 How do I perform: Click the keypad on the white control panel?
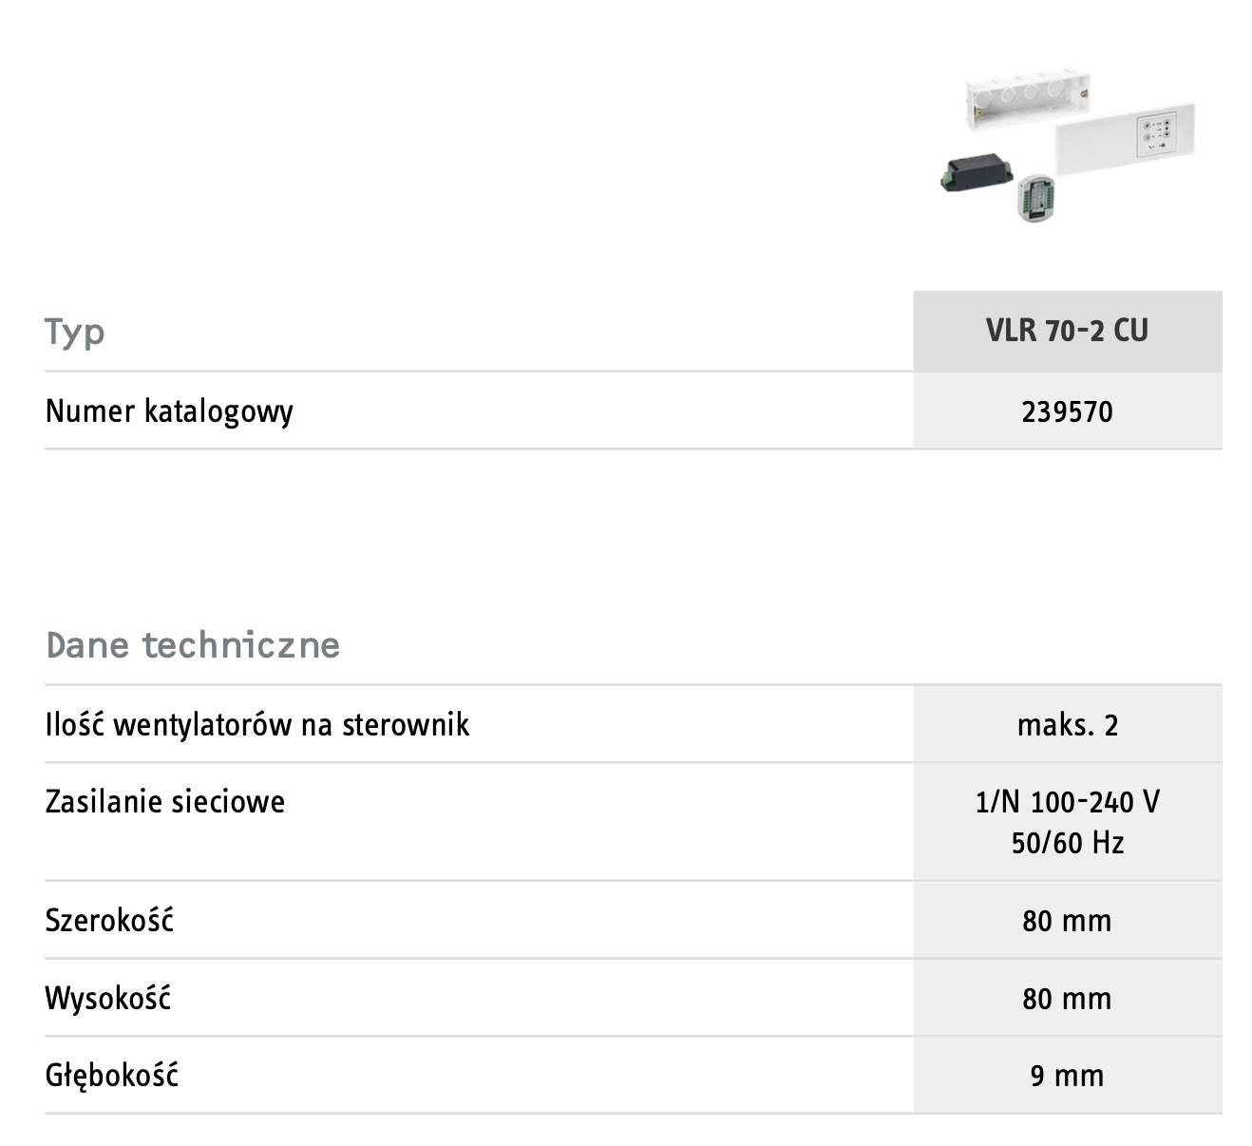click(x=1159, y=134)
